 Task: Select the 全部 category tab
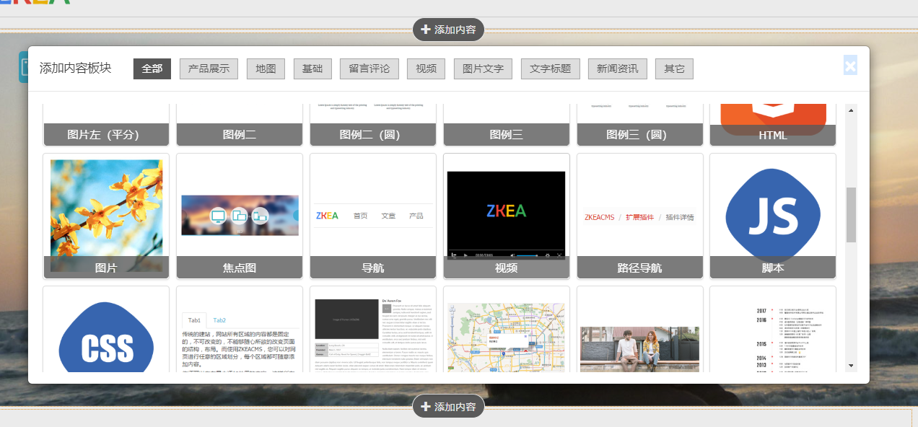(152, 69)
